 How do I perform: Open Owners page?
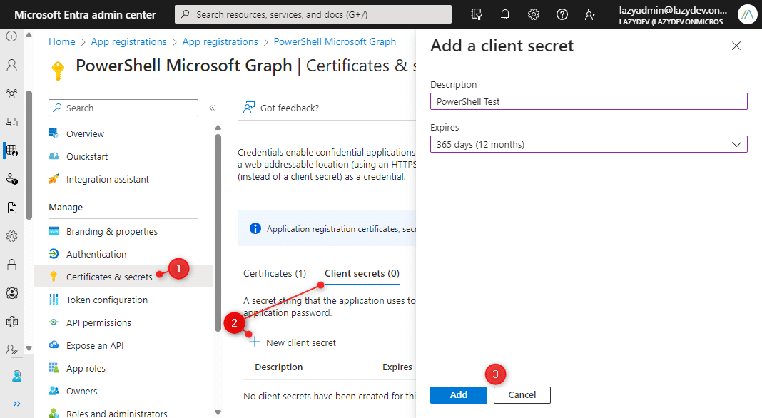(x=81, y=392)
